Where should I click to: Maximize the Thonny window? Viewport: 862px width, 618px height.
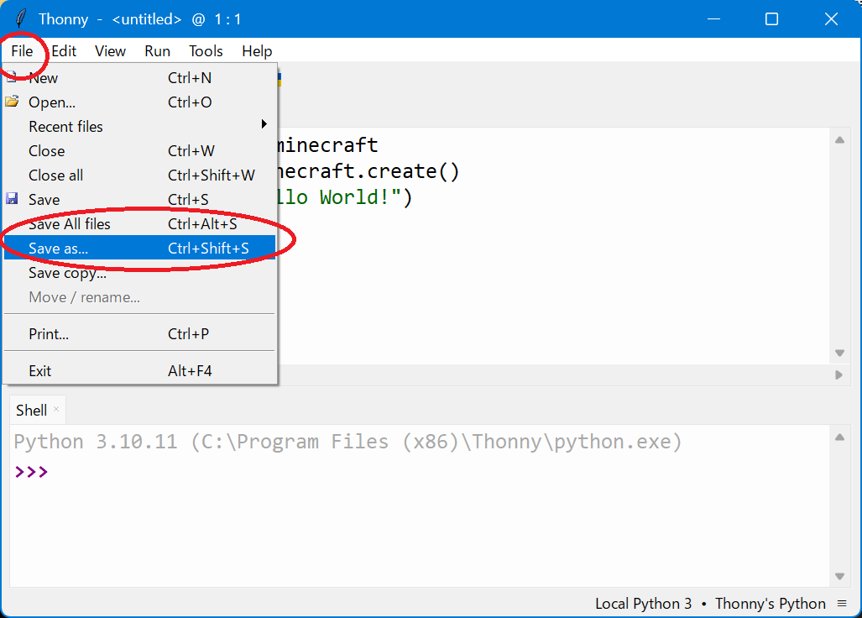point(772,18)
